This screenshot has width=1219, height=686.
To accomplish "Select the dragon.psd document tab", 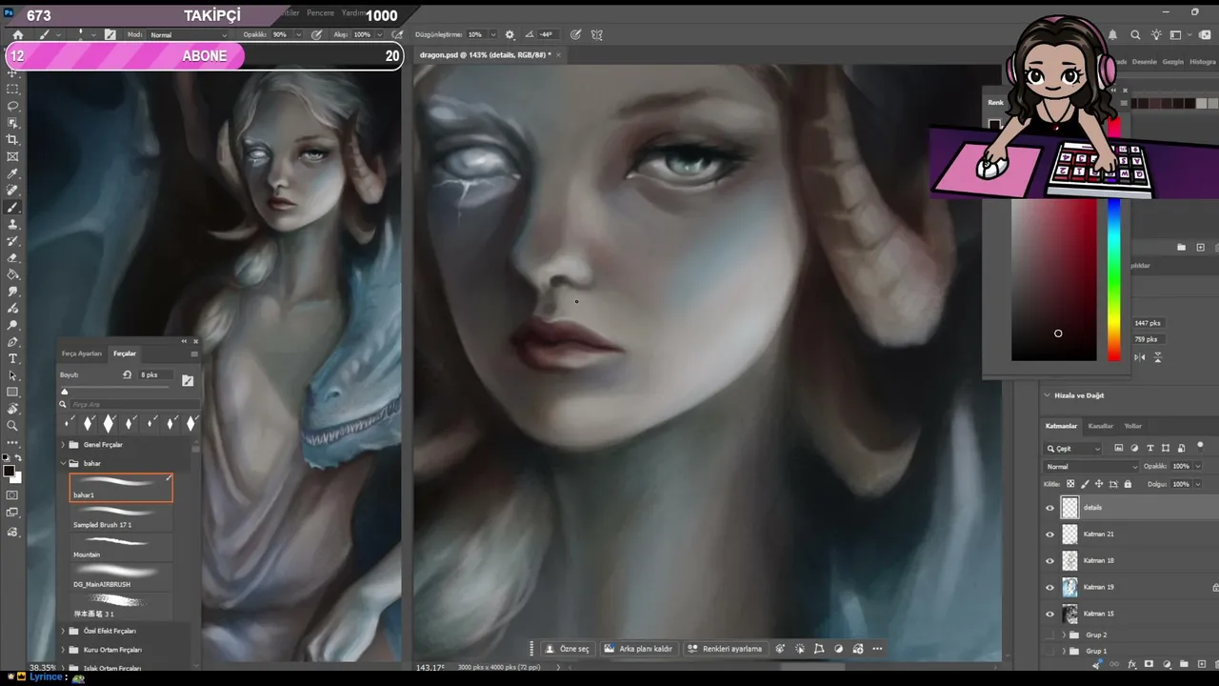I will tap(484, 55).
